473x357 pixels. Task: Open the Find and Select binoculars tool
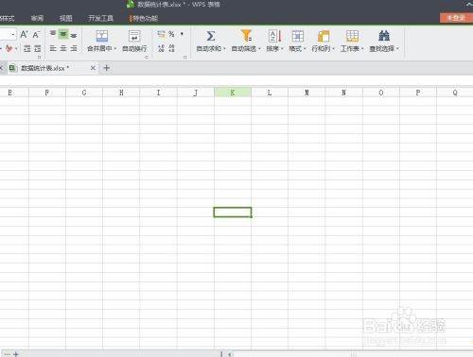(x=384, y=36)
